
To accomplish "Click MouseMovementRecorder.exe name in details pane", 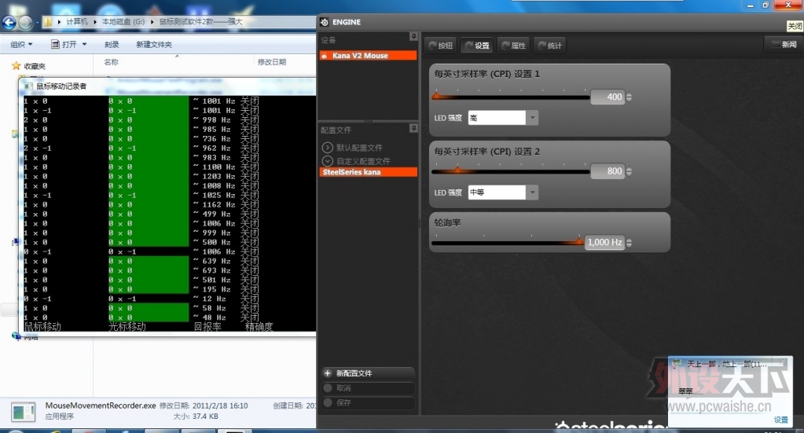I will [x=101, y=405].
